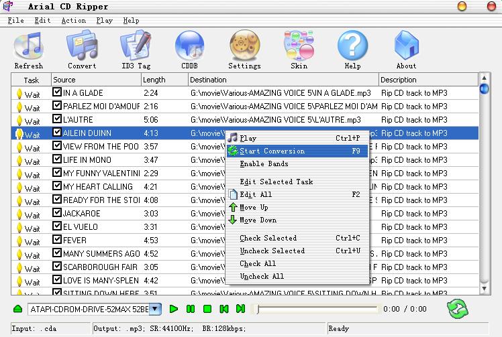The image size is (502, 337).
Task: Select the LOVE IS MANY-SPLEN track row
Action: tap(245, 281)
